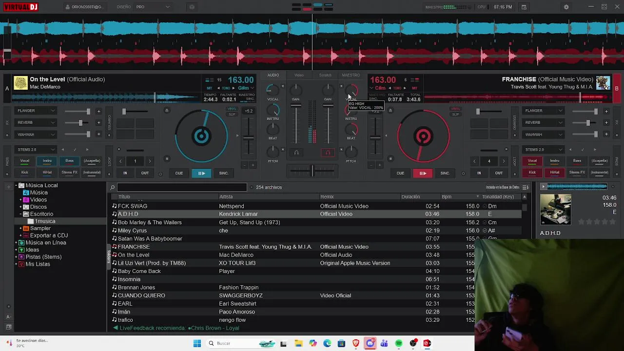624x351 pixels.
Task: Click the browser list options icon near database filter
Action: point(525,187)
